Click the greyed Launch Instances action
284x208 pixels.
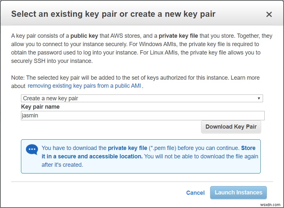238,193
